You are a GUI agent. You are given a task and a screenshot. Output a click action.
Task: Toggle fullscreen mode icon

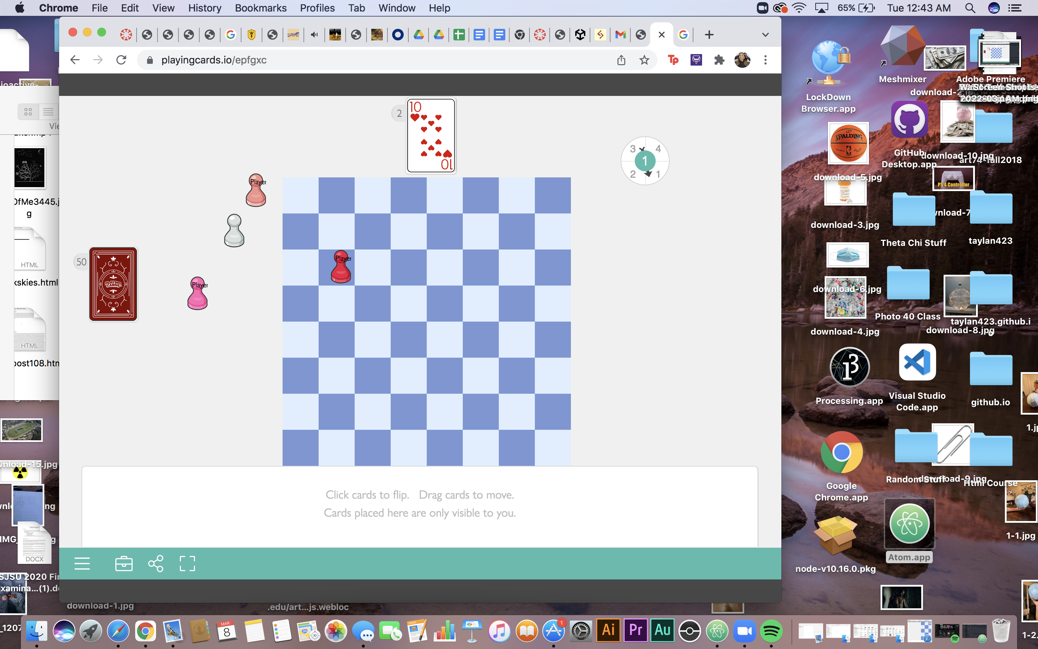point(187,563)
